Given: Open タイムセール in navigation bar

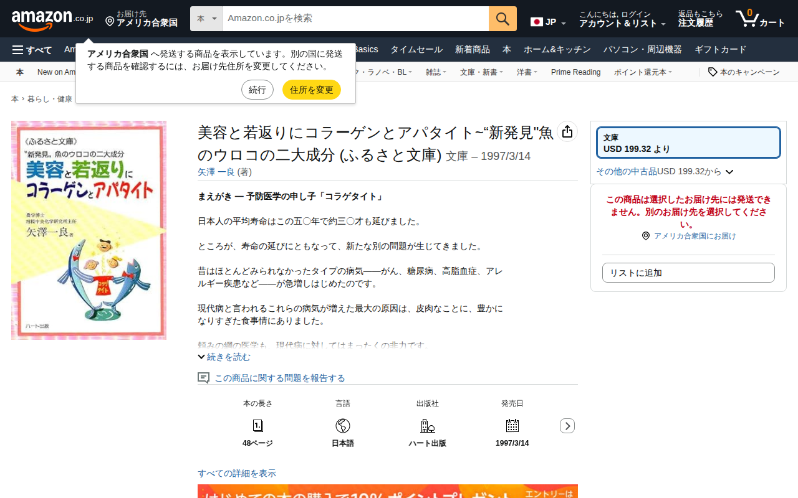Looking at the screenshot, I should click(416, 50).
